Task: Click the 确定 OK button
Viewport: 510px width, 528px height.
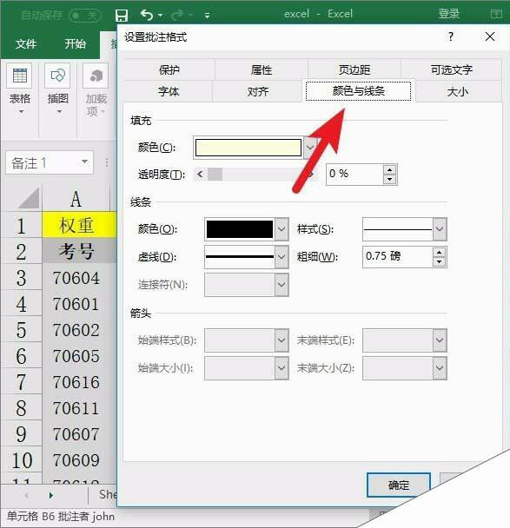Action: pyautogui.click(x=399, y=485)
